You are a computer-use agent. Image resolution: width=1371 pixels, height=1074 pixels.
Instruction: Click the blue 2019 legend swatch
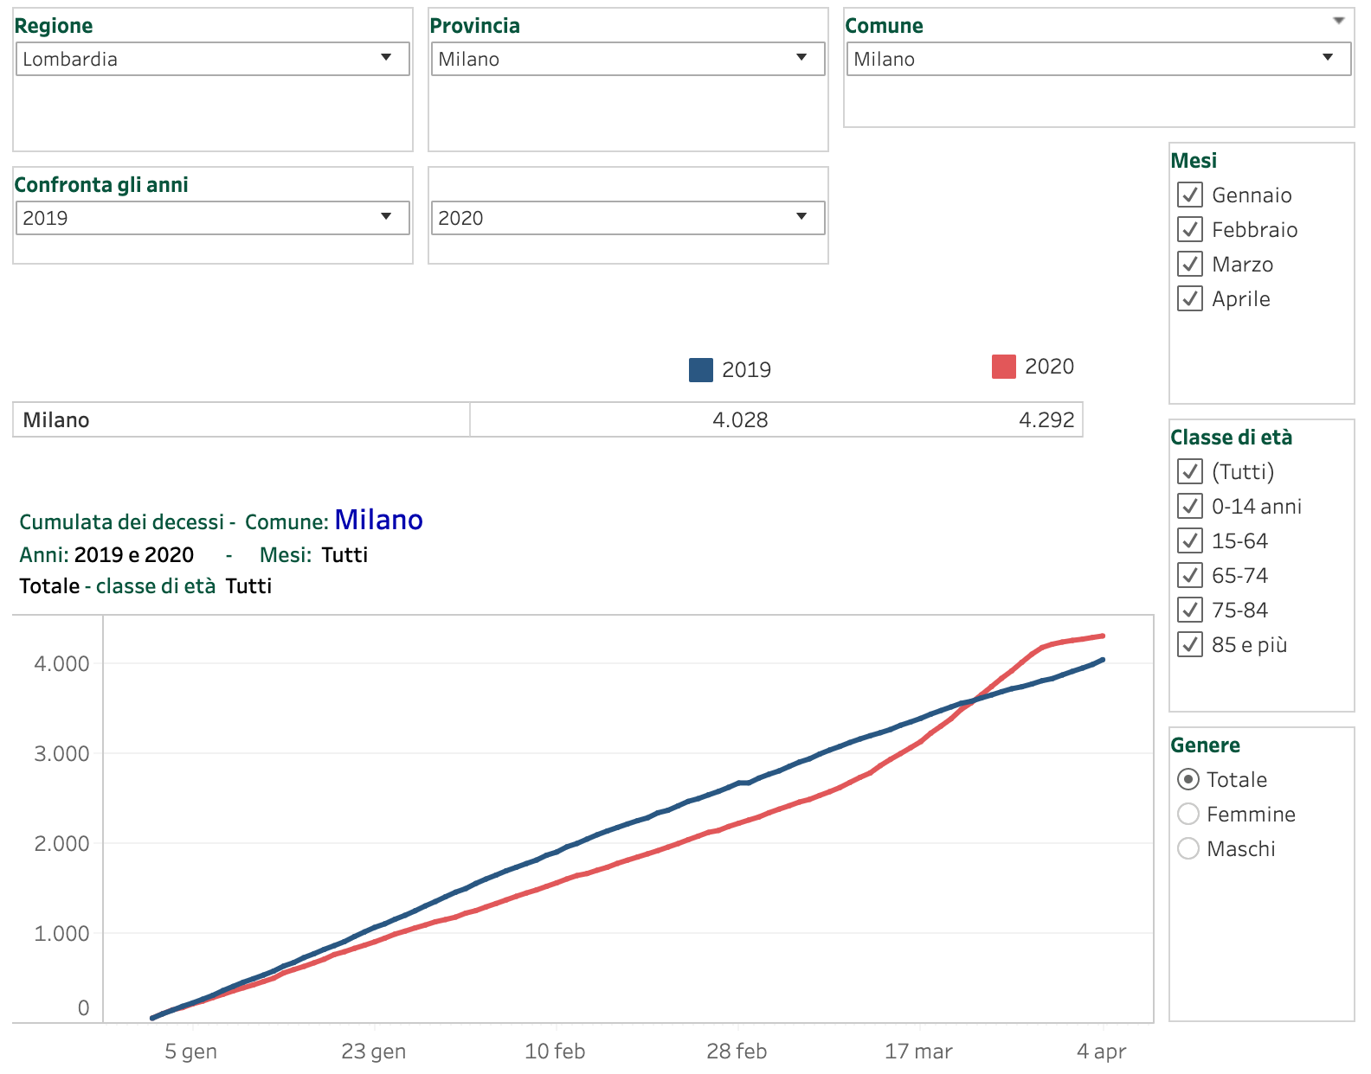(701, 370)
